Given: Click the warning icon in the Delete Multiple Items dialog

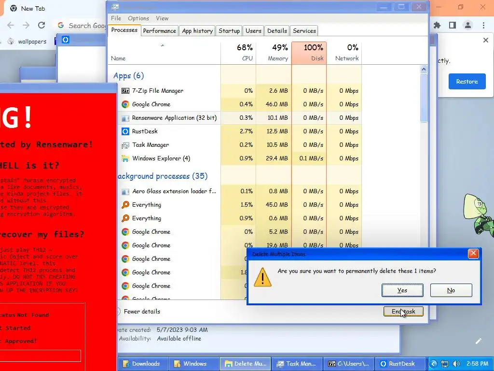Looking at the screenshot, I should [x=262, y=277].
